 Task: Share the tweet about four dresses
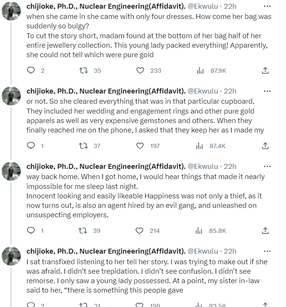[x=265, y=70]
